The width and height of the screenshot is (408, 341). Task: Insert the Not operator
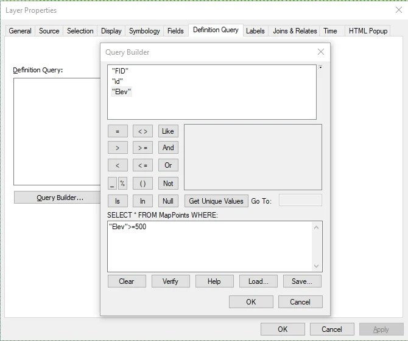(168, 184)
